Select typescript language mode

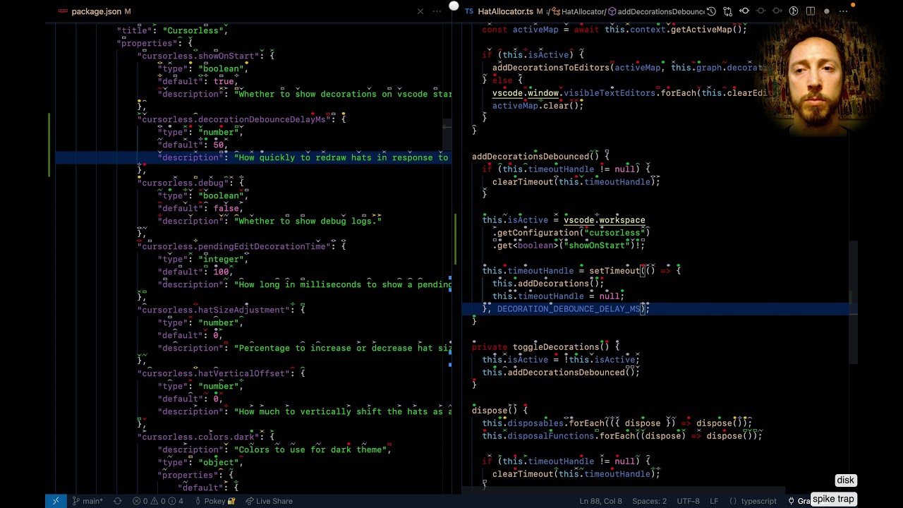758,501
